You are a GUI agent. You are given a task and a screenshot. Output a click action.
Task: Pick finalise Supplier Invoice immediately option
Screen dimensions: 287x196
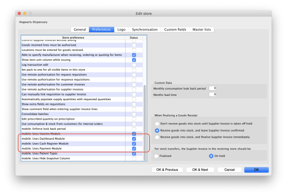(157, 137)
